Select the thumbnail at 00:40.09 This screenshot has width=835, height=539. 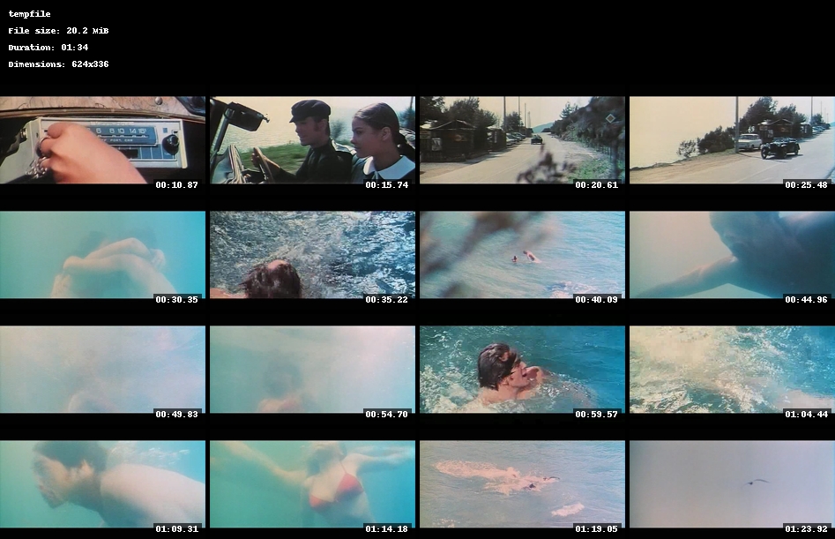(x=522, y=255)
